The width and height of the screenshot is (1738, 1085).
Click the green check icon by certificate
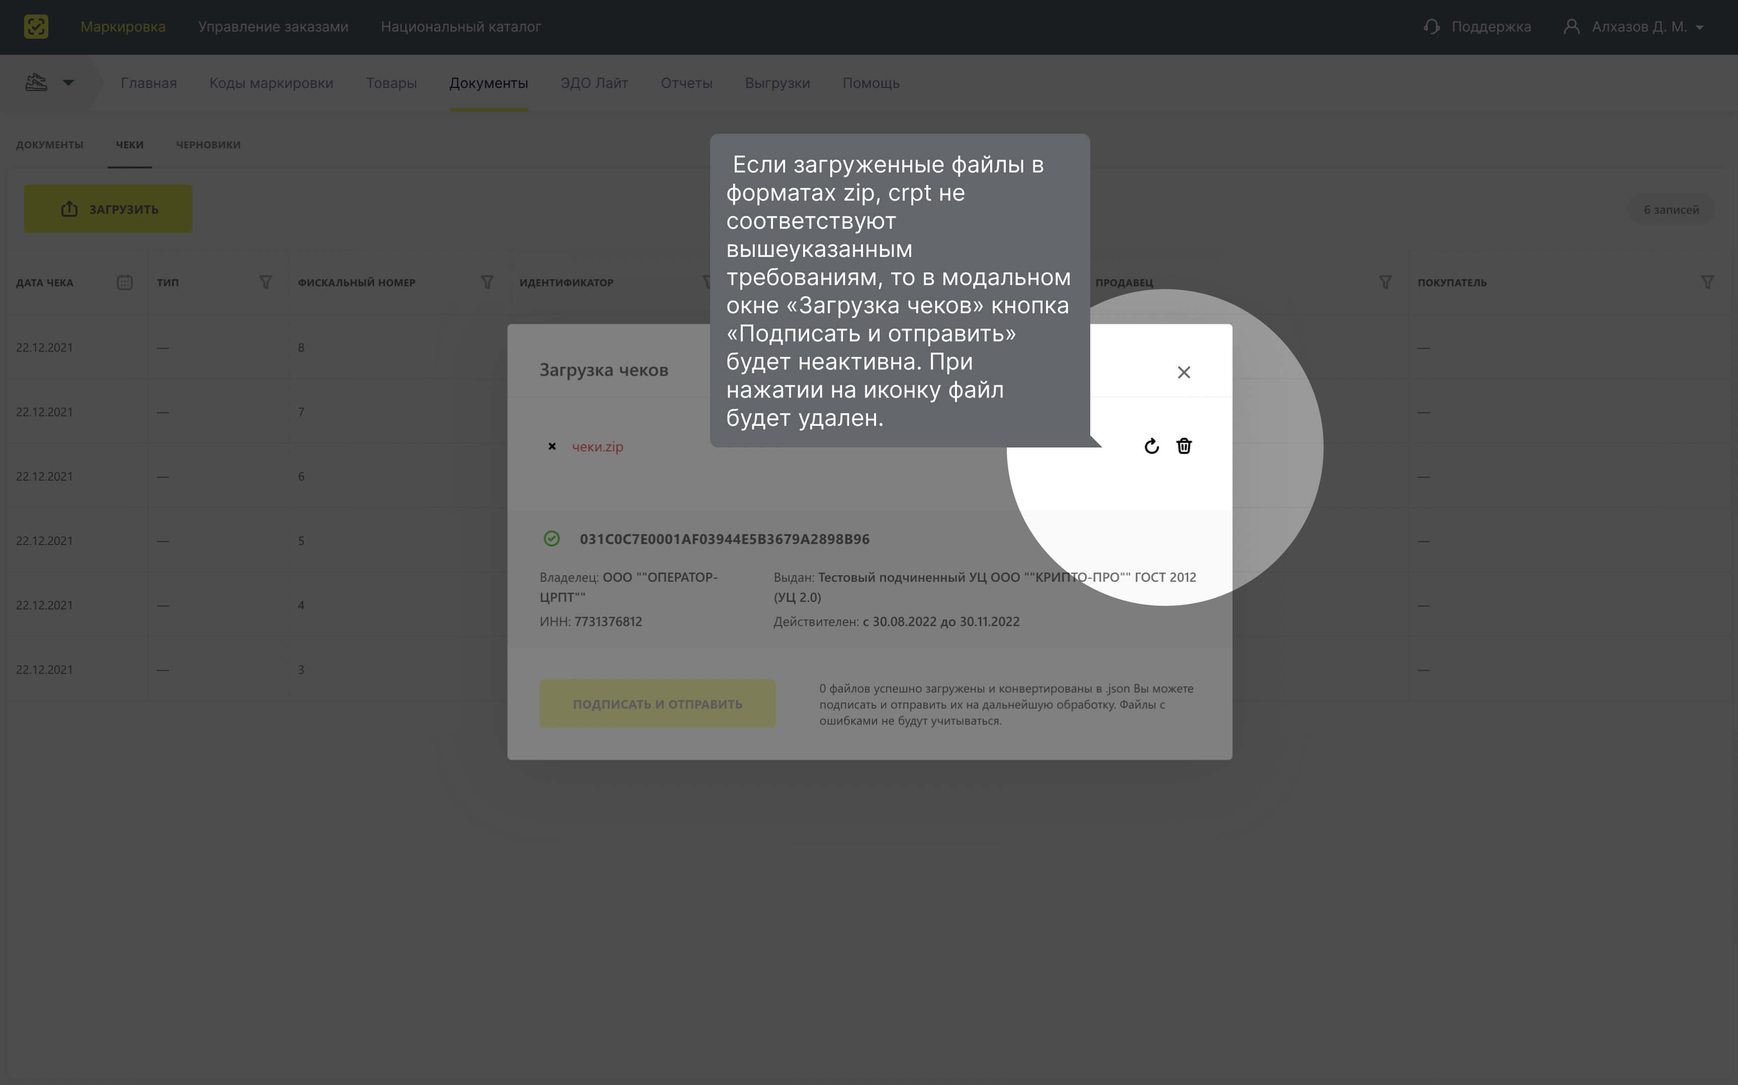552,538
